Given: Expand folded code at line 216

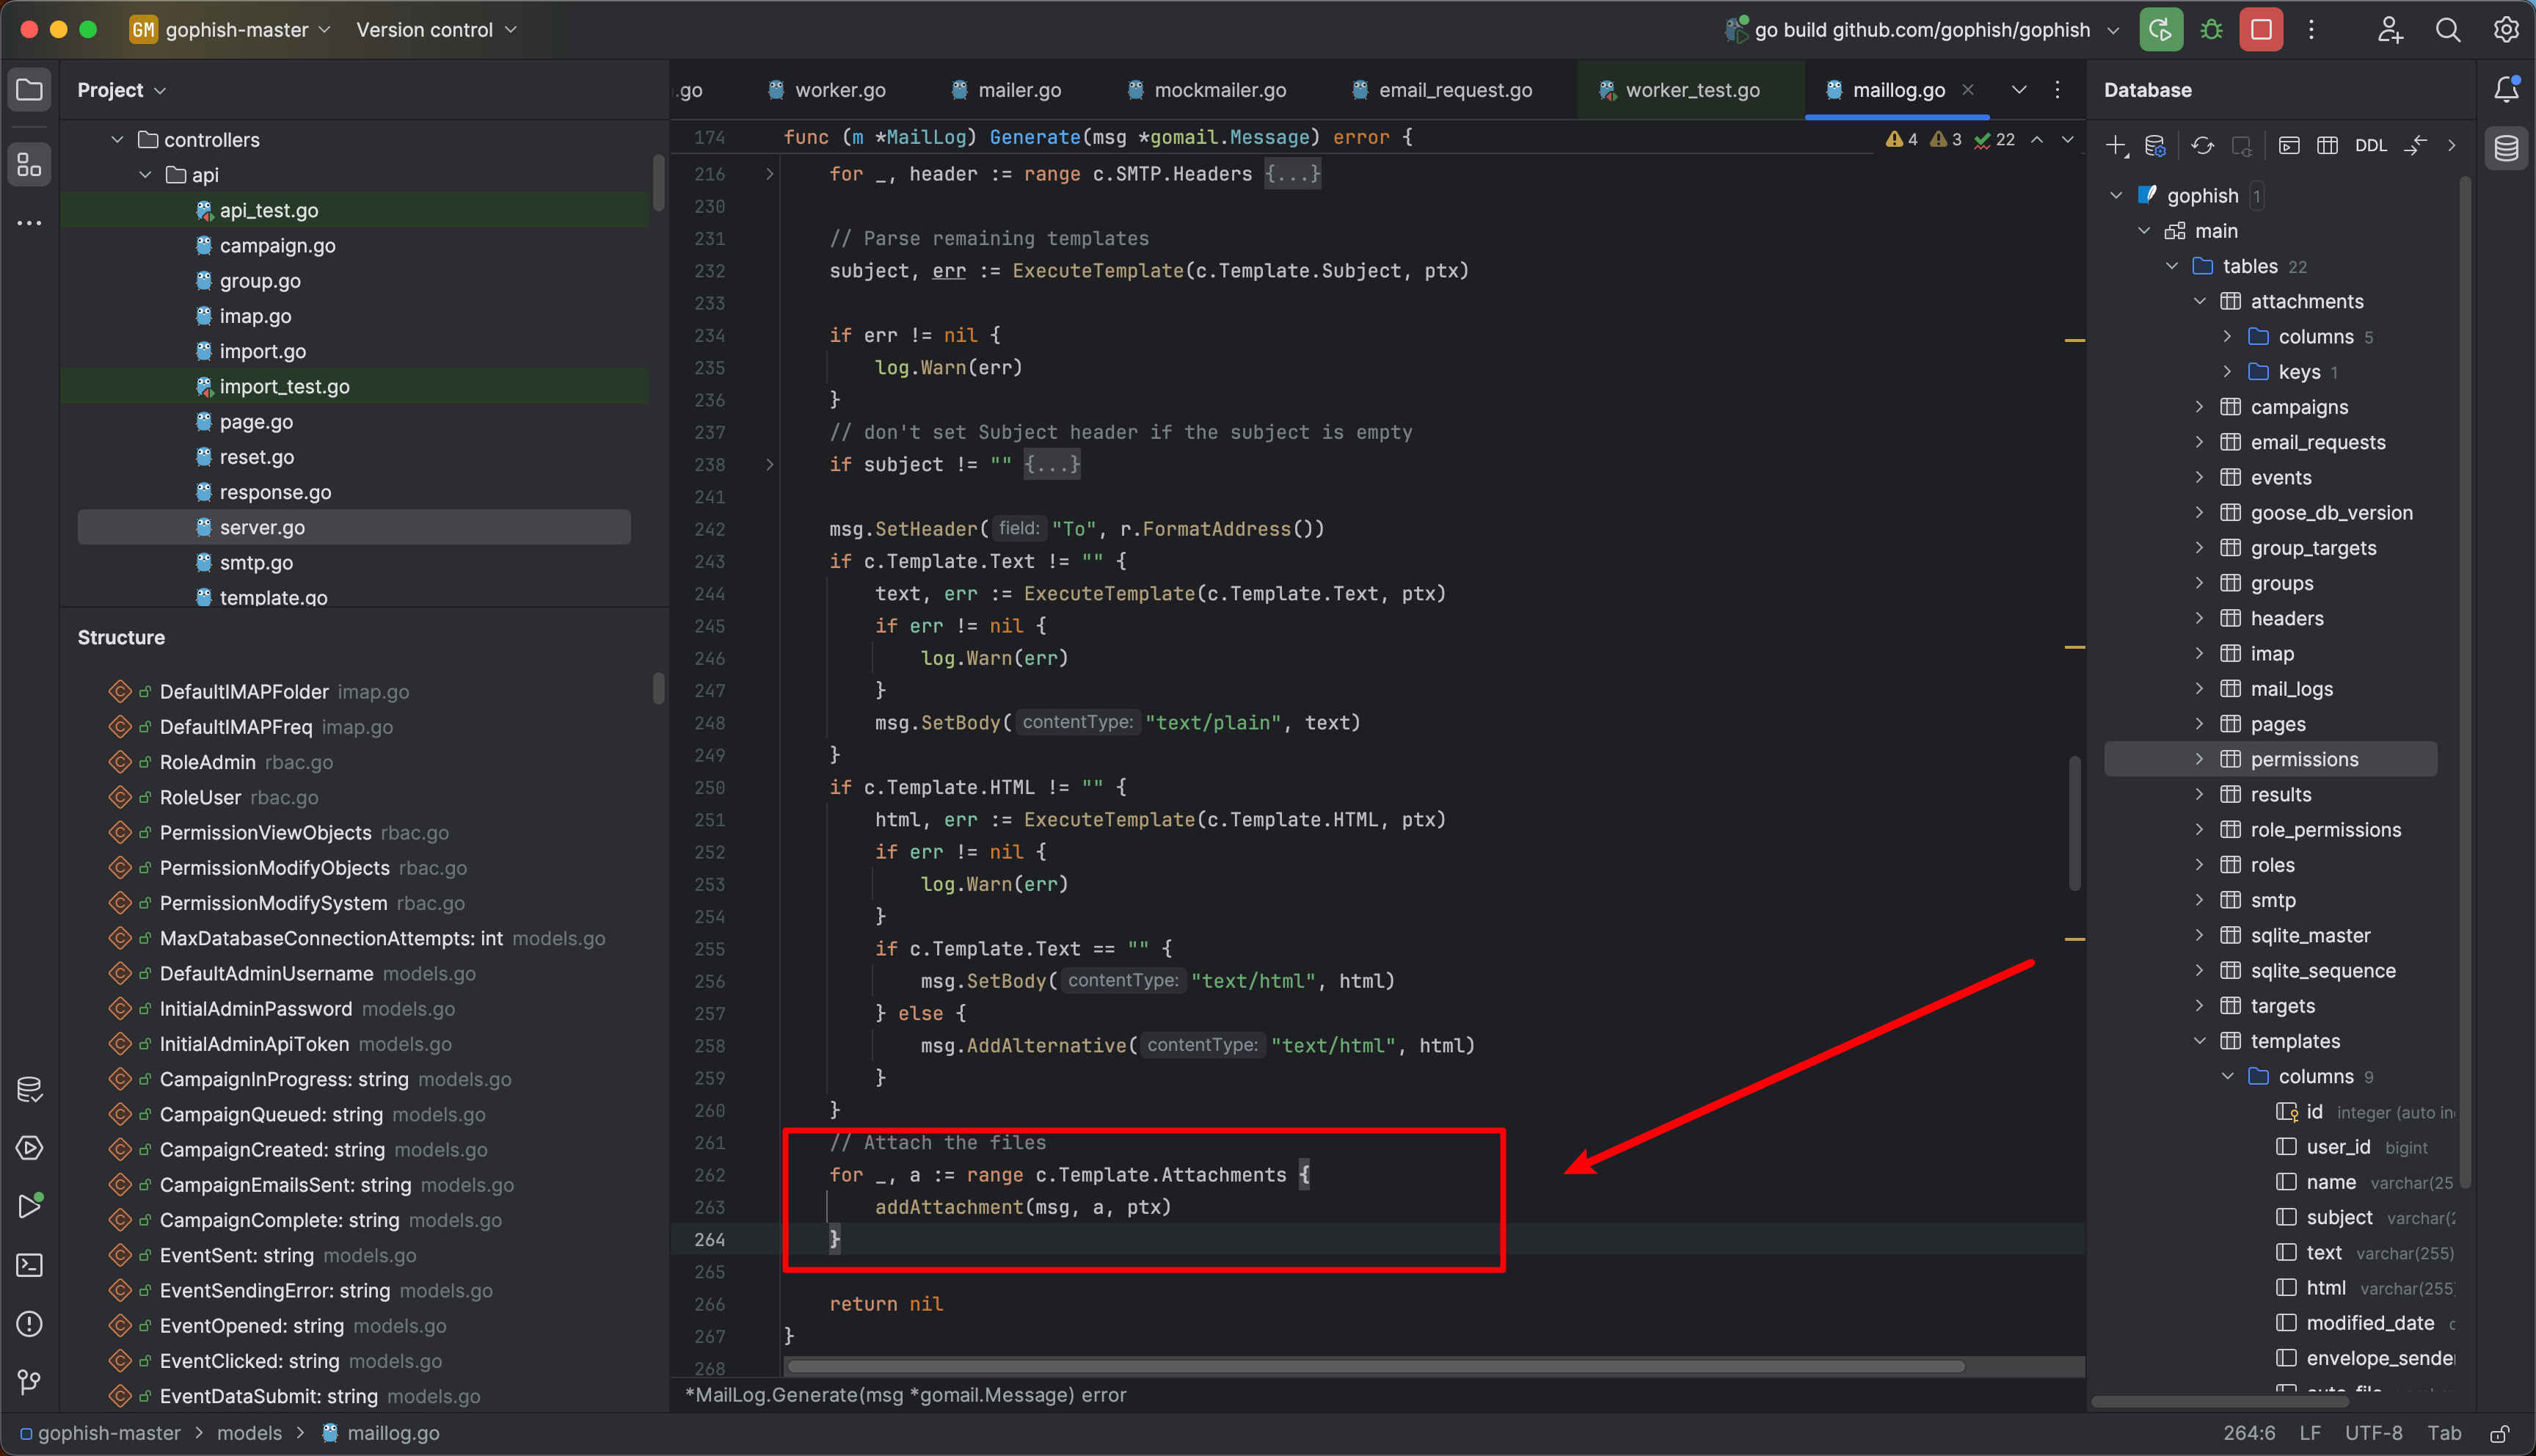Looking at the screenshot, I should pos(769,174).
